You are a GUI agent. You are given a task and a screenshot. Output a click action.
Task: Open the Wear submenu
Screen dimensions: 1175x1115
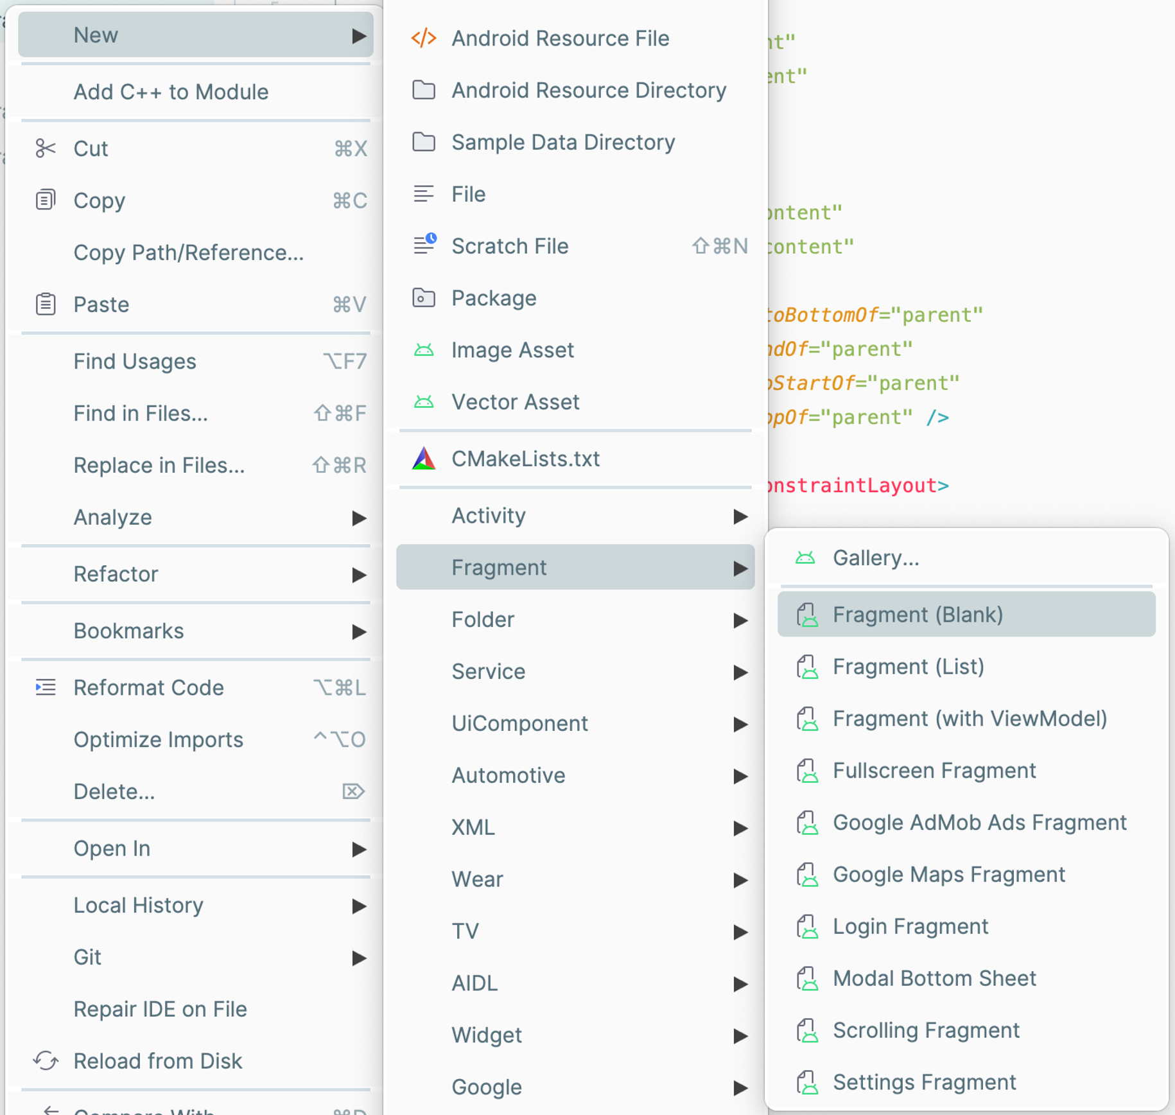click(x=575, y=879)
